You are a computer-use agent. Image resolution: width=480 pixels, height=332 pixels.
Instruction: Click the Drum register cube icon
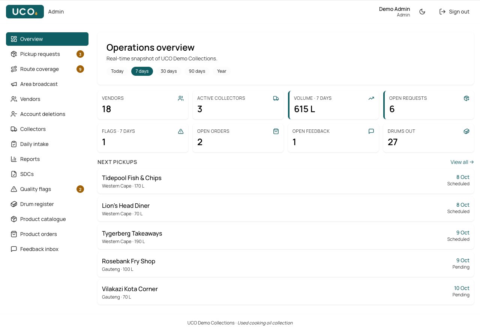[14, 204]
